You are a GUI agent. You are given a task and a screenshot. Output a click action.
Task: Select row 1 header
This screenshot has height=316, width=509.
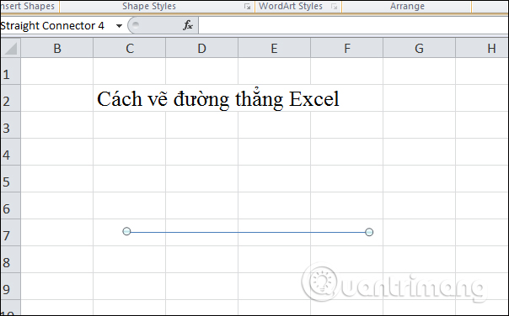pyautogui.click(x=10, y=71)
